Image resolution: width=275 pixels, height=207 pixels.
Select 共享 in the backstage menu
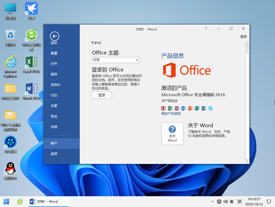[x=54, y=106]
